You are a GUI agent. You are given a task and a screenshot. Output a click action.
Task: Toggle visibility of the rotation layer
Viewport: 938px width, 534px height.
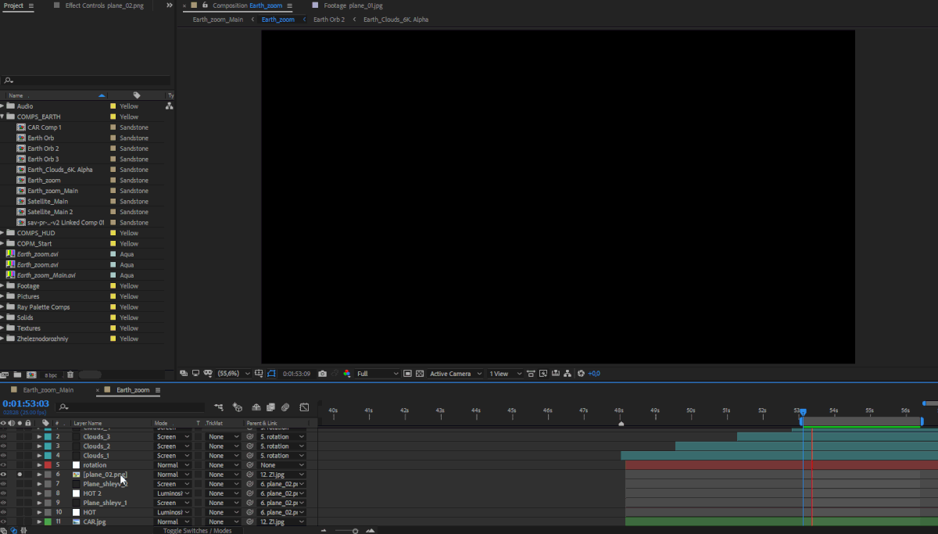(x=3, y=465)
